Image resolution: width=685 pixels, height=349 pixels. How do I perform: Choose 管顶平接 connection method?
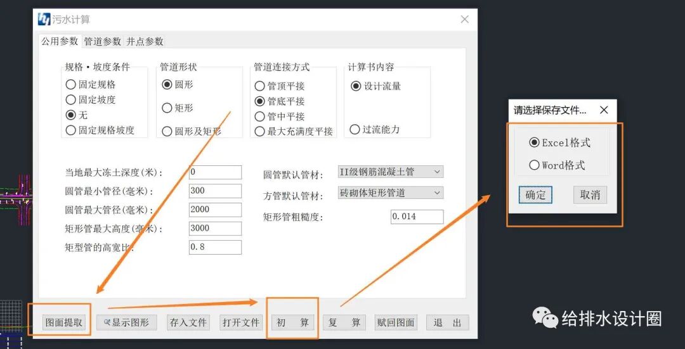tap(260, 86)
